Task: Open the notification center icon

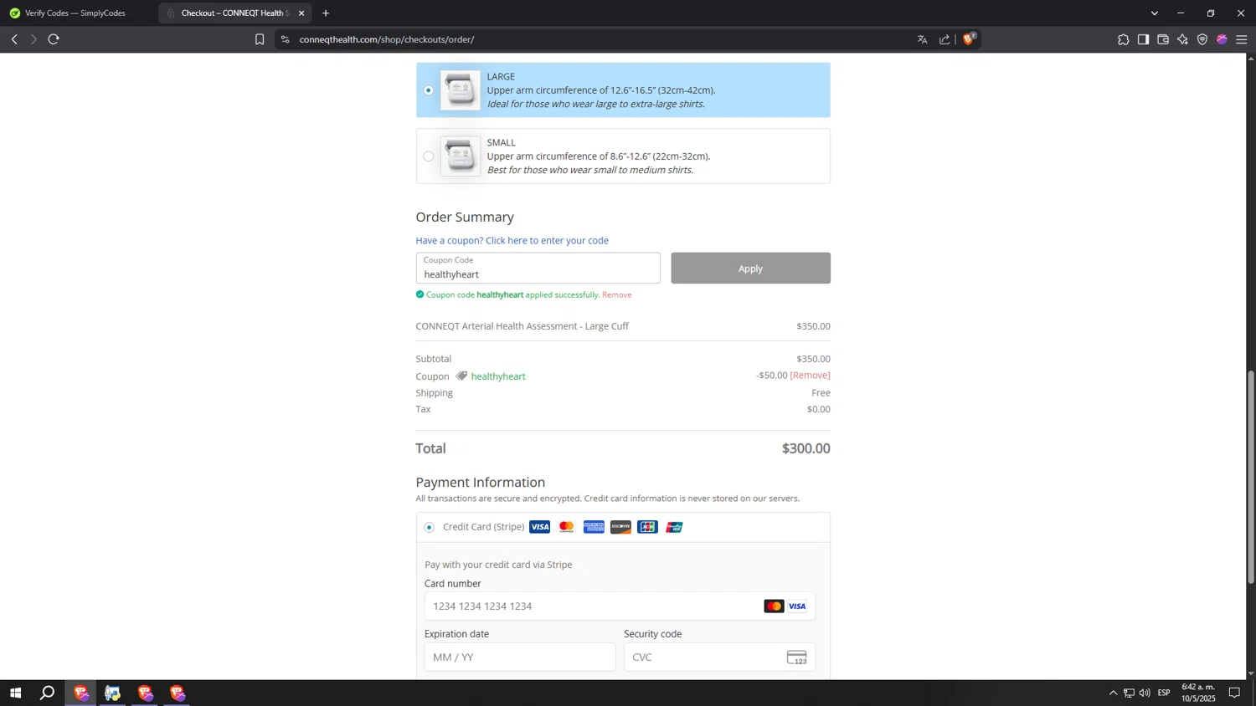Action: [x=1234, y=693]
